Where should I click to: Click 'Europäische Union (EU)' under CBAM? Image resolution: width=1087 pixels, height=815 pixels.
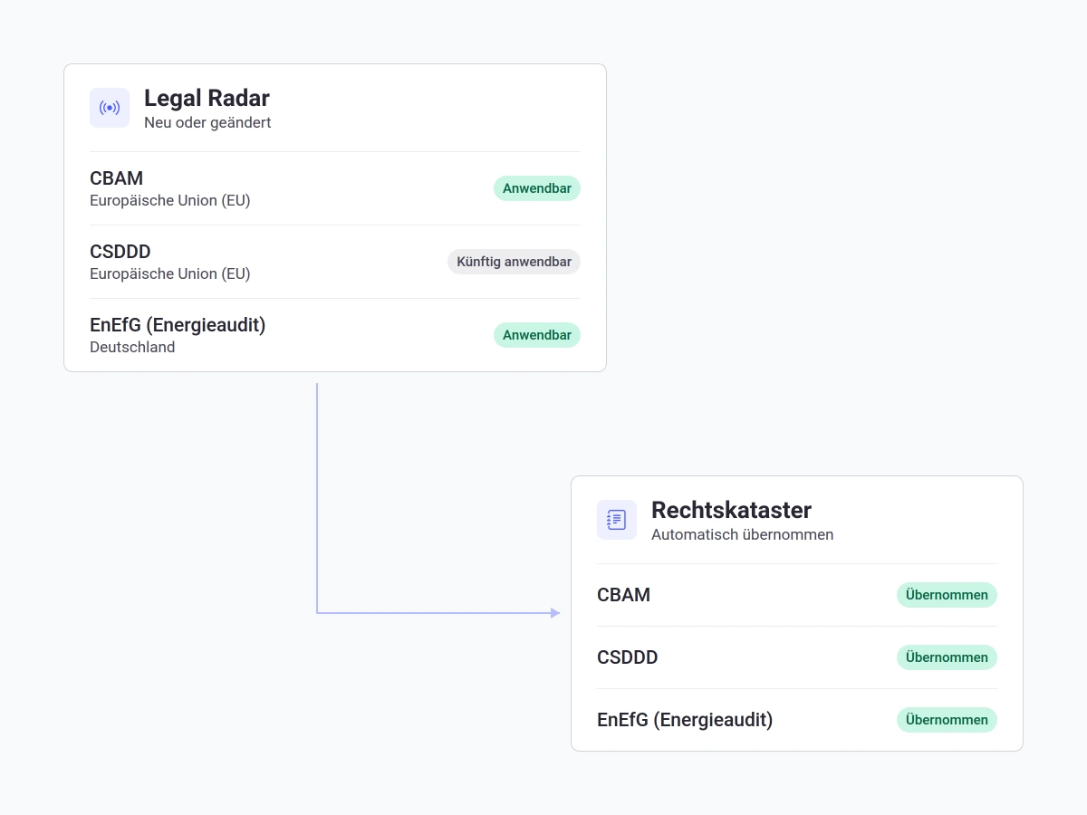click(170, 200)
